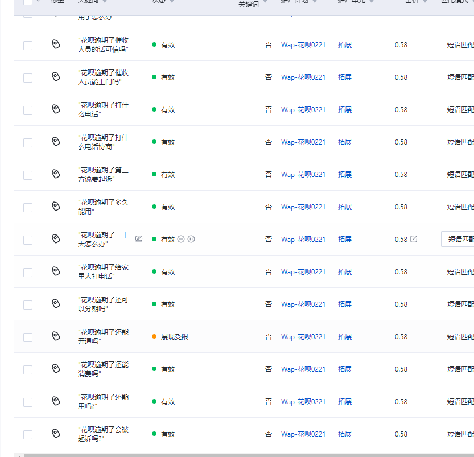The width and height of the screenshot is (474, 457).
Task: Open Wap-花呗0221 plan in 催收人员的话可信吗 row
Action: (x=303, y=45)
